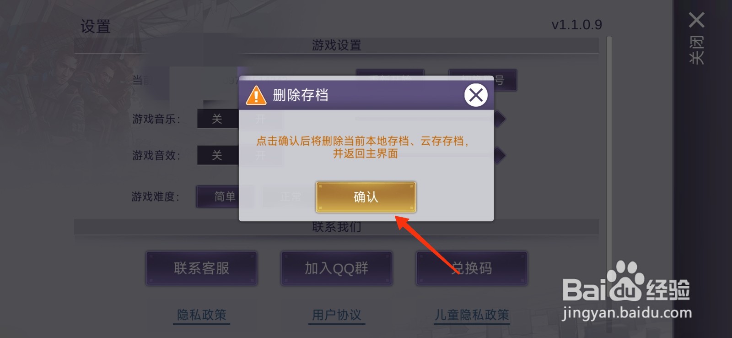Open the 兑换码 redeem code button

pyautogui.click(x=472, y=268)
